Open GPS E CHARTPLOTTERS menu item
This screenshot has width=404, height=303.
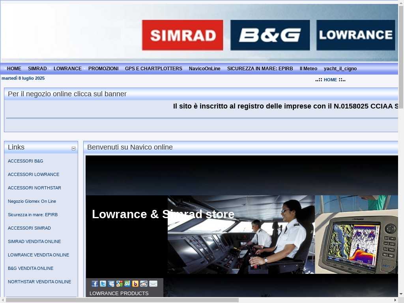coord(153,69)
